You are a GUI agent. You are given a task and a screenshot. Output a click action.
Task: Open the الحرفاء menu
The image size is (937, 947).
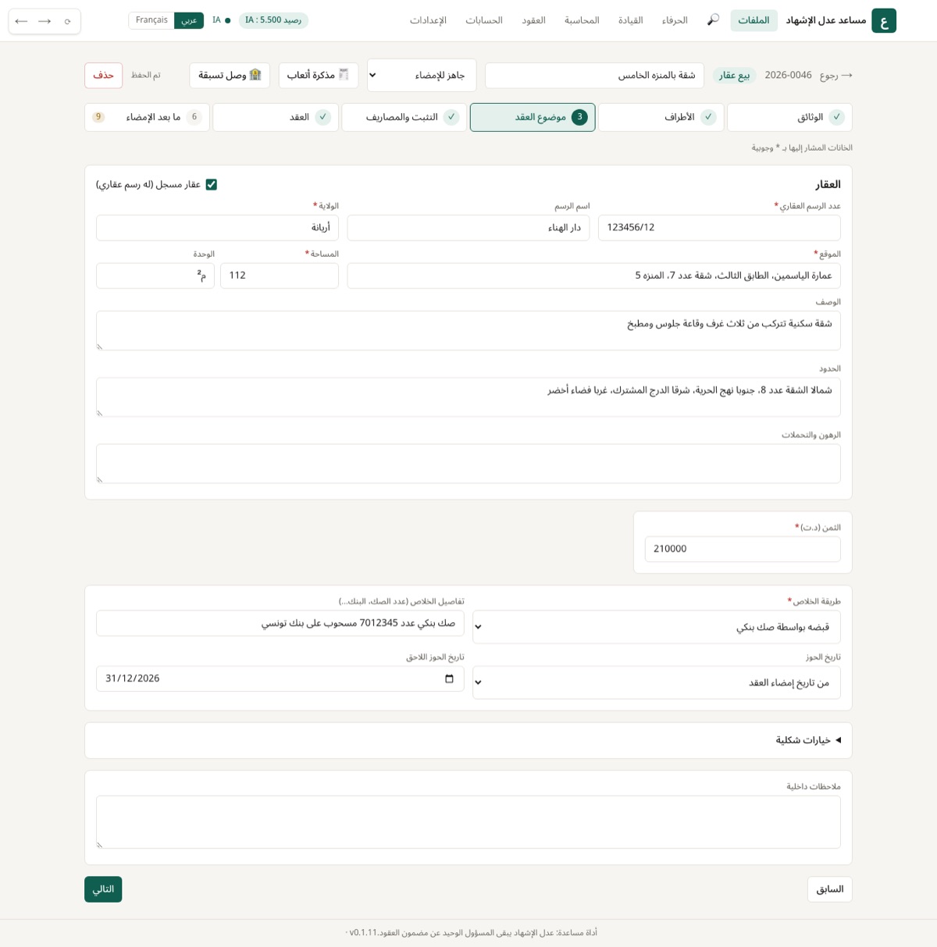point(675,20)
